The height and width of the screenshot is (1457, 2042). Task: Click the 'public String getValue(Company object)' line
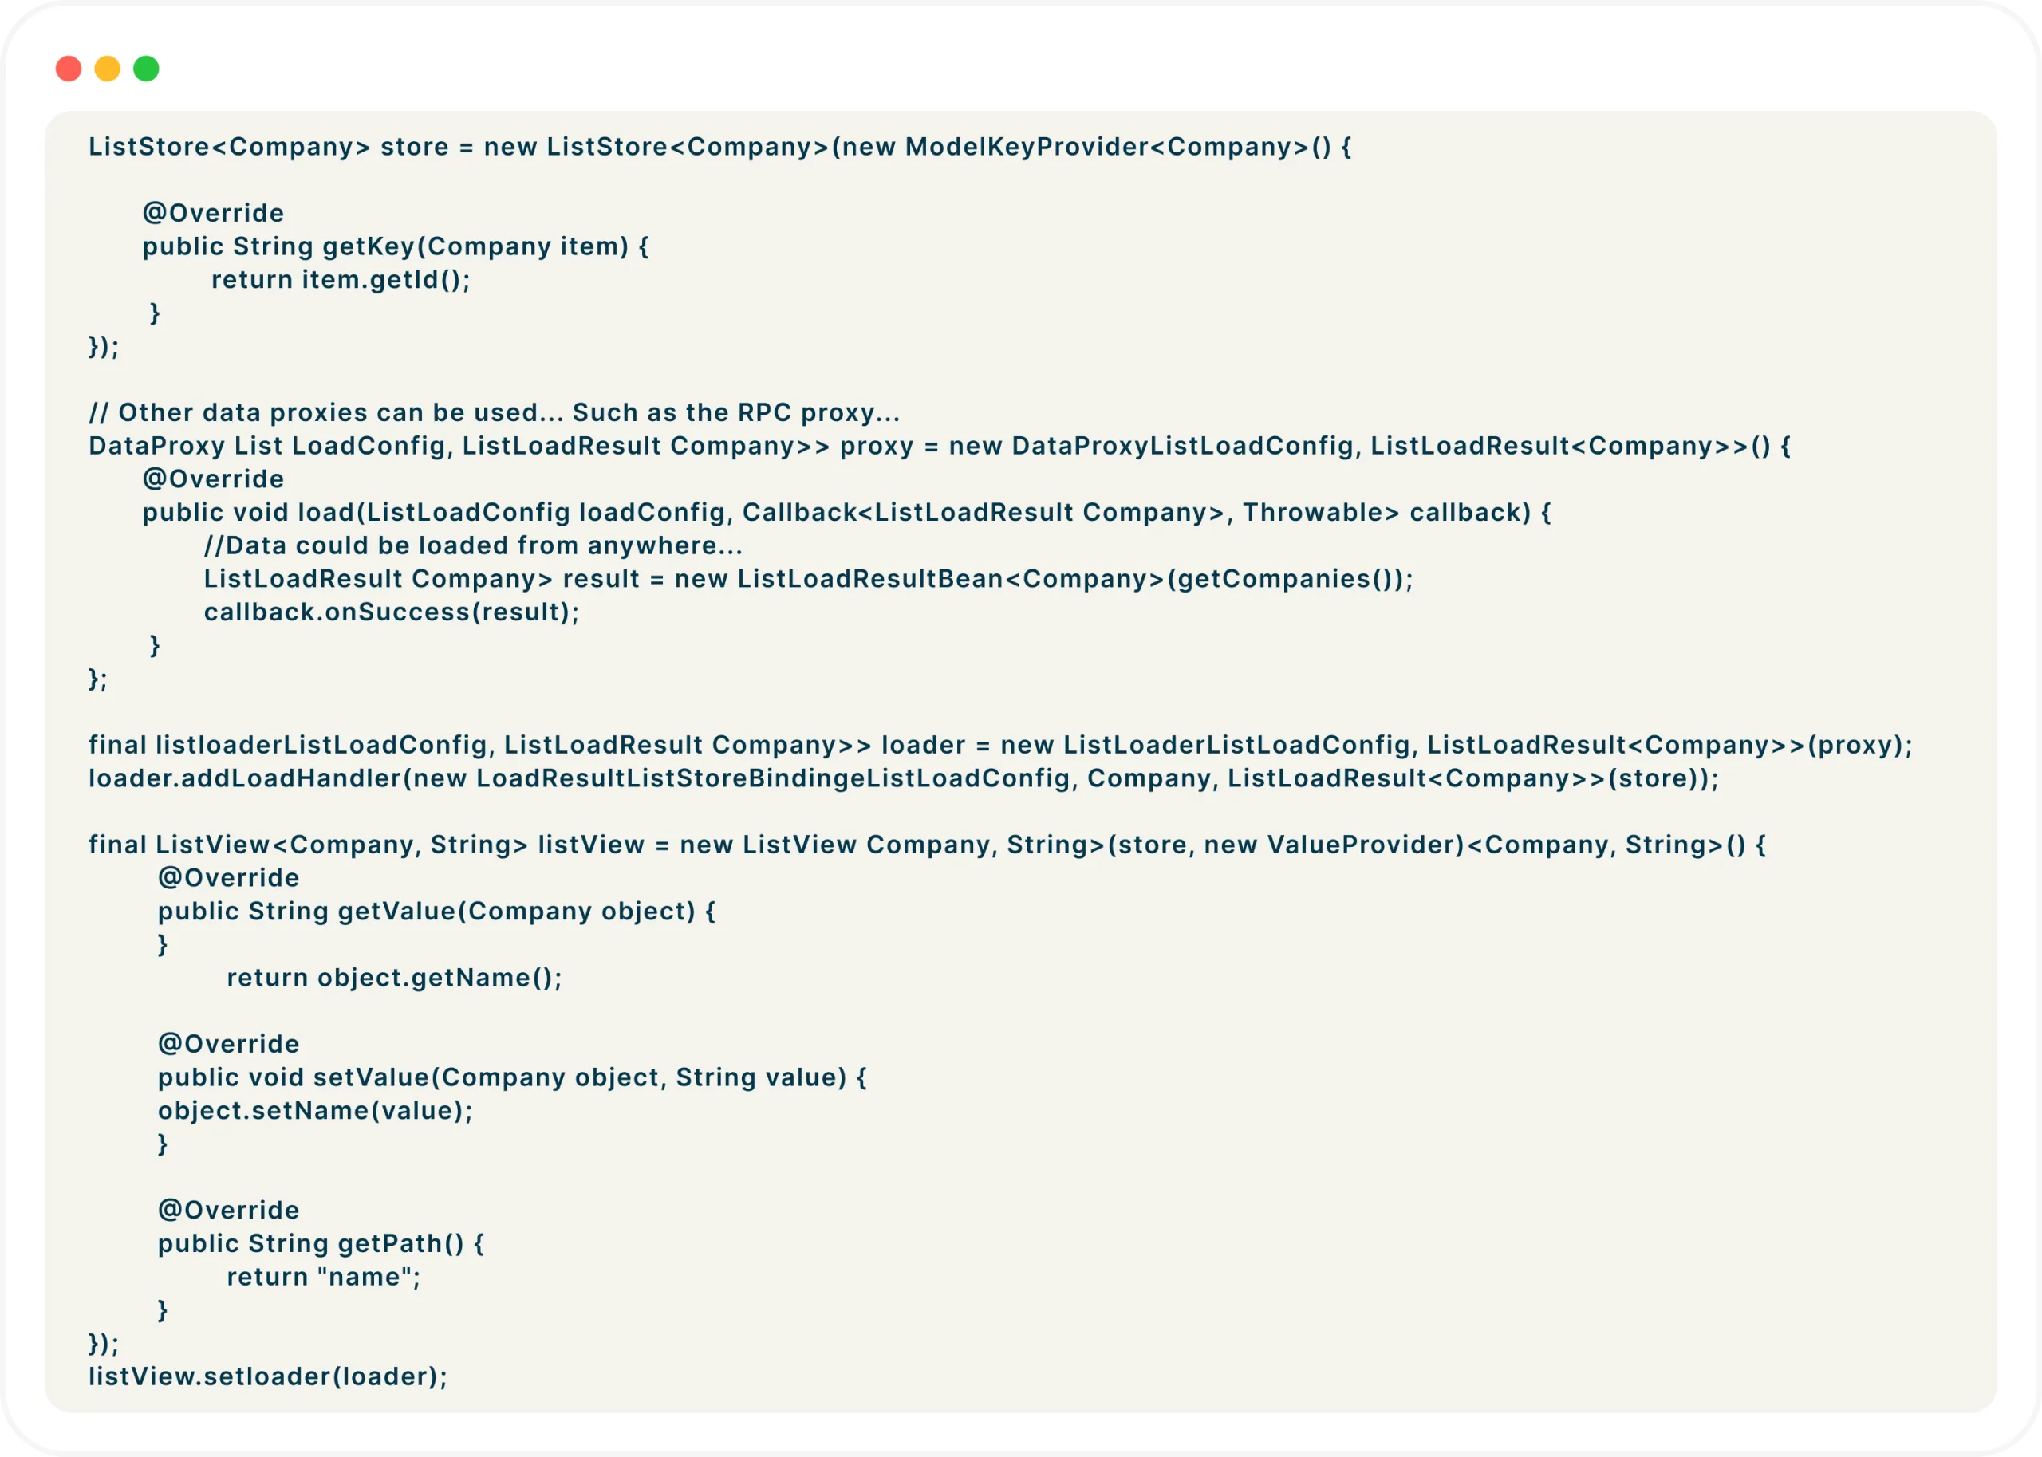436,912
